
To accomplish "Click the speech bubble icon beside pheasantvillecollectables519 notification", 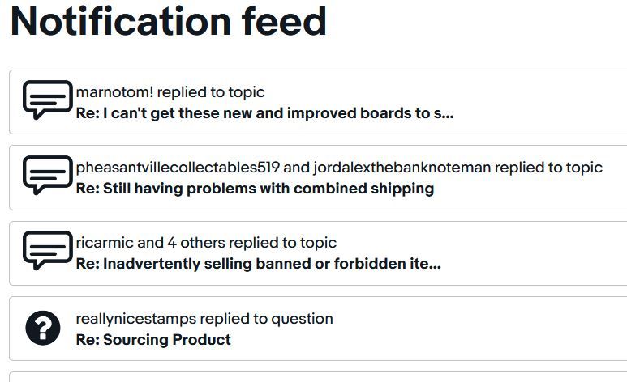I will tap(48, 175).
